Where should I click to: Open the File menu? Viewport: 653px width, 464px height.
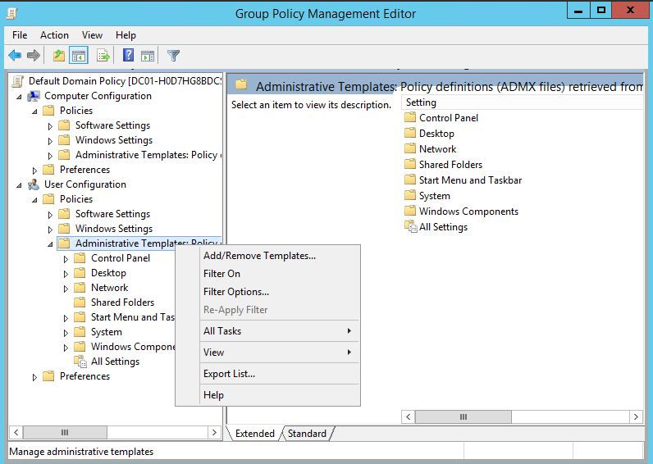point(20,35)
